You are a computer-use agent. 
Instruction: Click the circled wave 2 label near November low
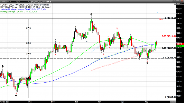pyautogui.click(x=16, y=95)
